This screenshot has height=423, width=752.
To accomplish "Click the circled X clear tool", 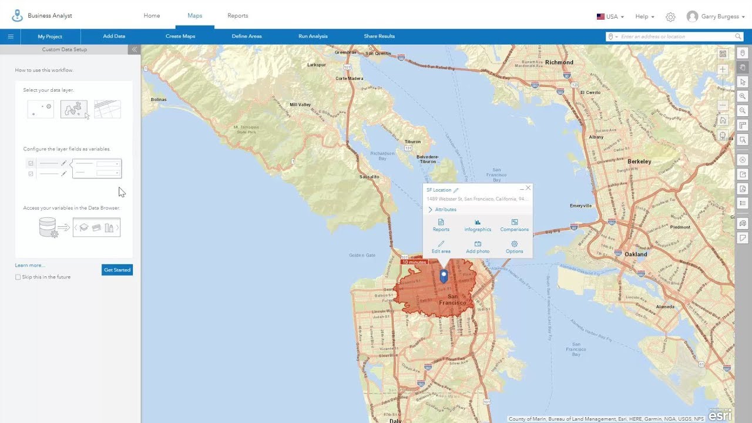I will coord(743,160).
